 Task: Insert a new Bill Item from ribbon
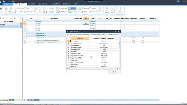coord(6,10)
